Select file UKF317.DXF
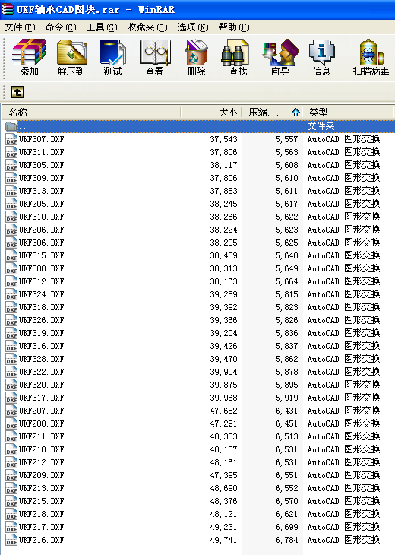This screenshot has height=555, width=395. point(42,398)
